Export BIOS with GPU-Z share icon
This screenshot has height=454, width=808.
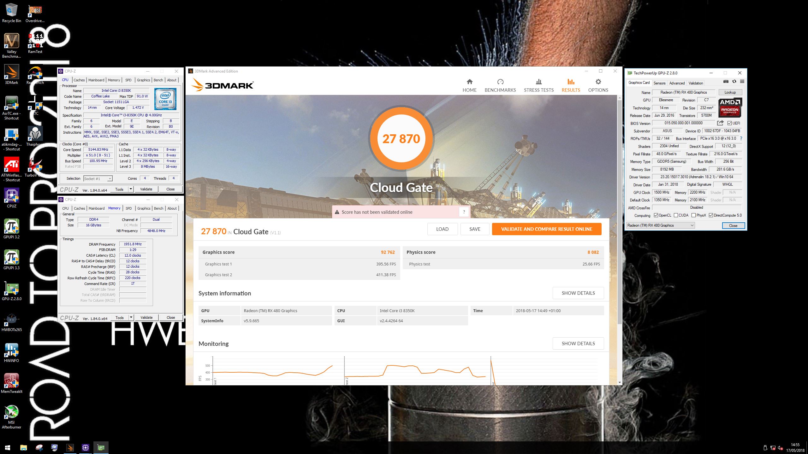click(x=720, y=123)
